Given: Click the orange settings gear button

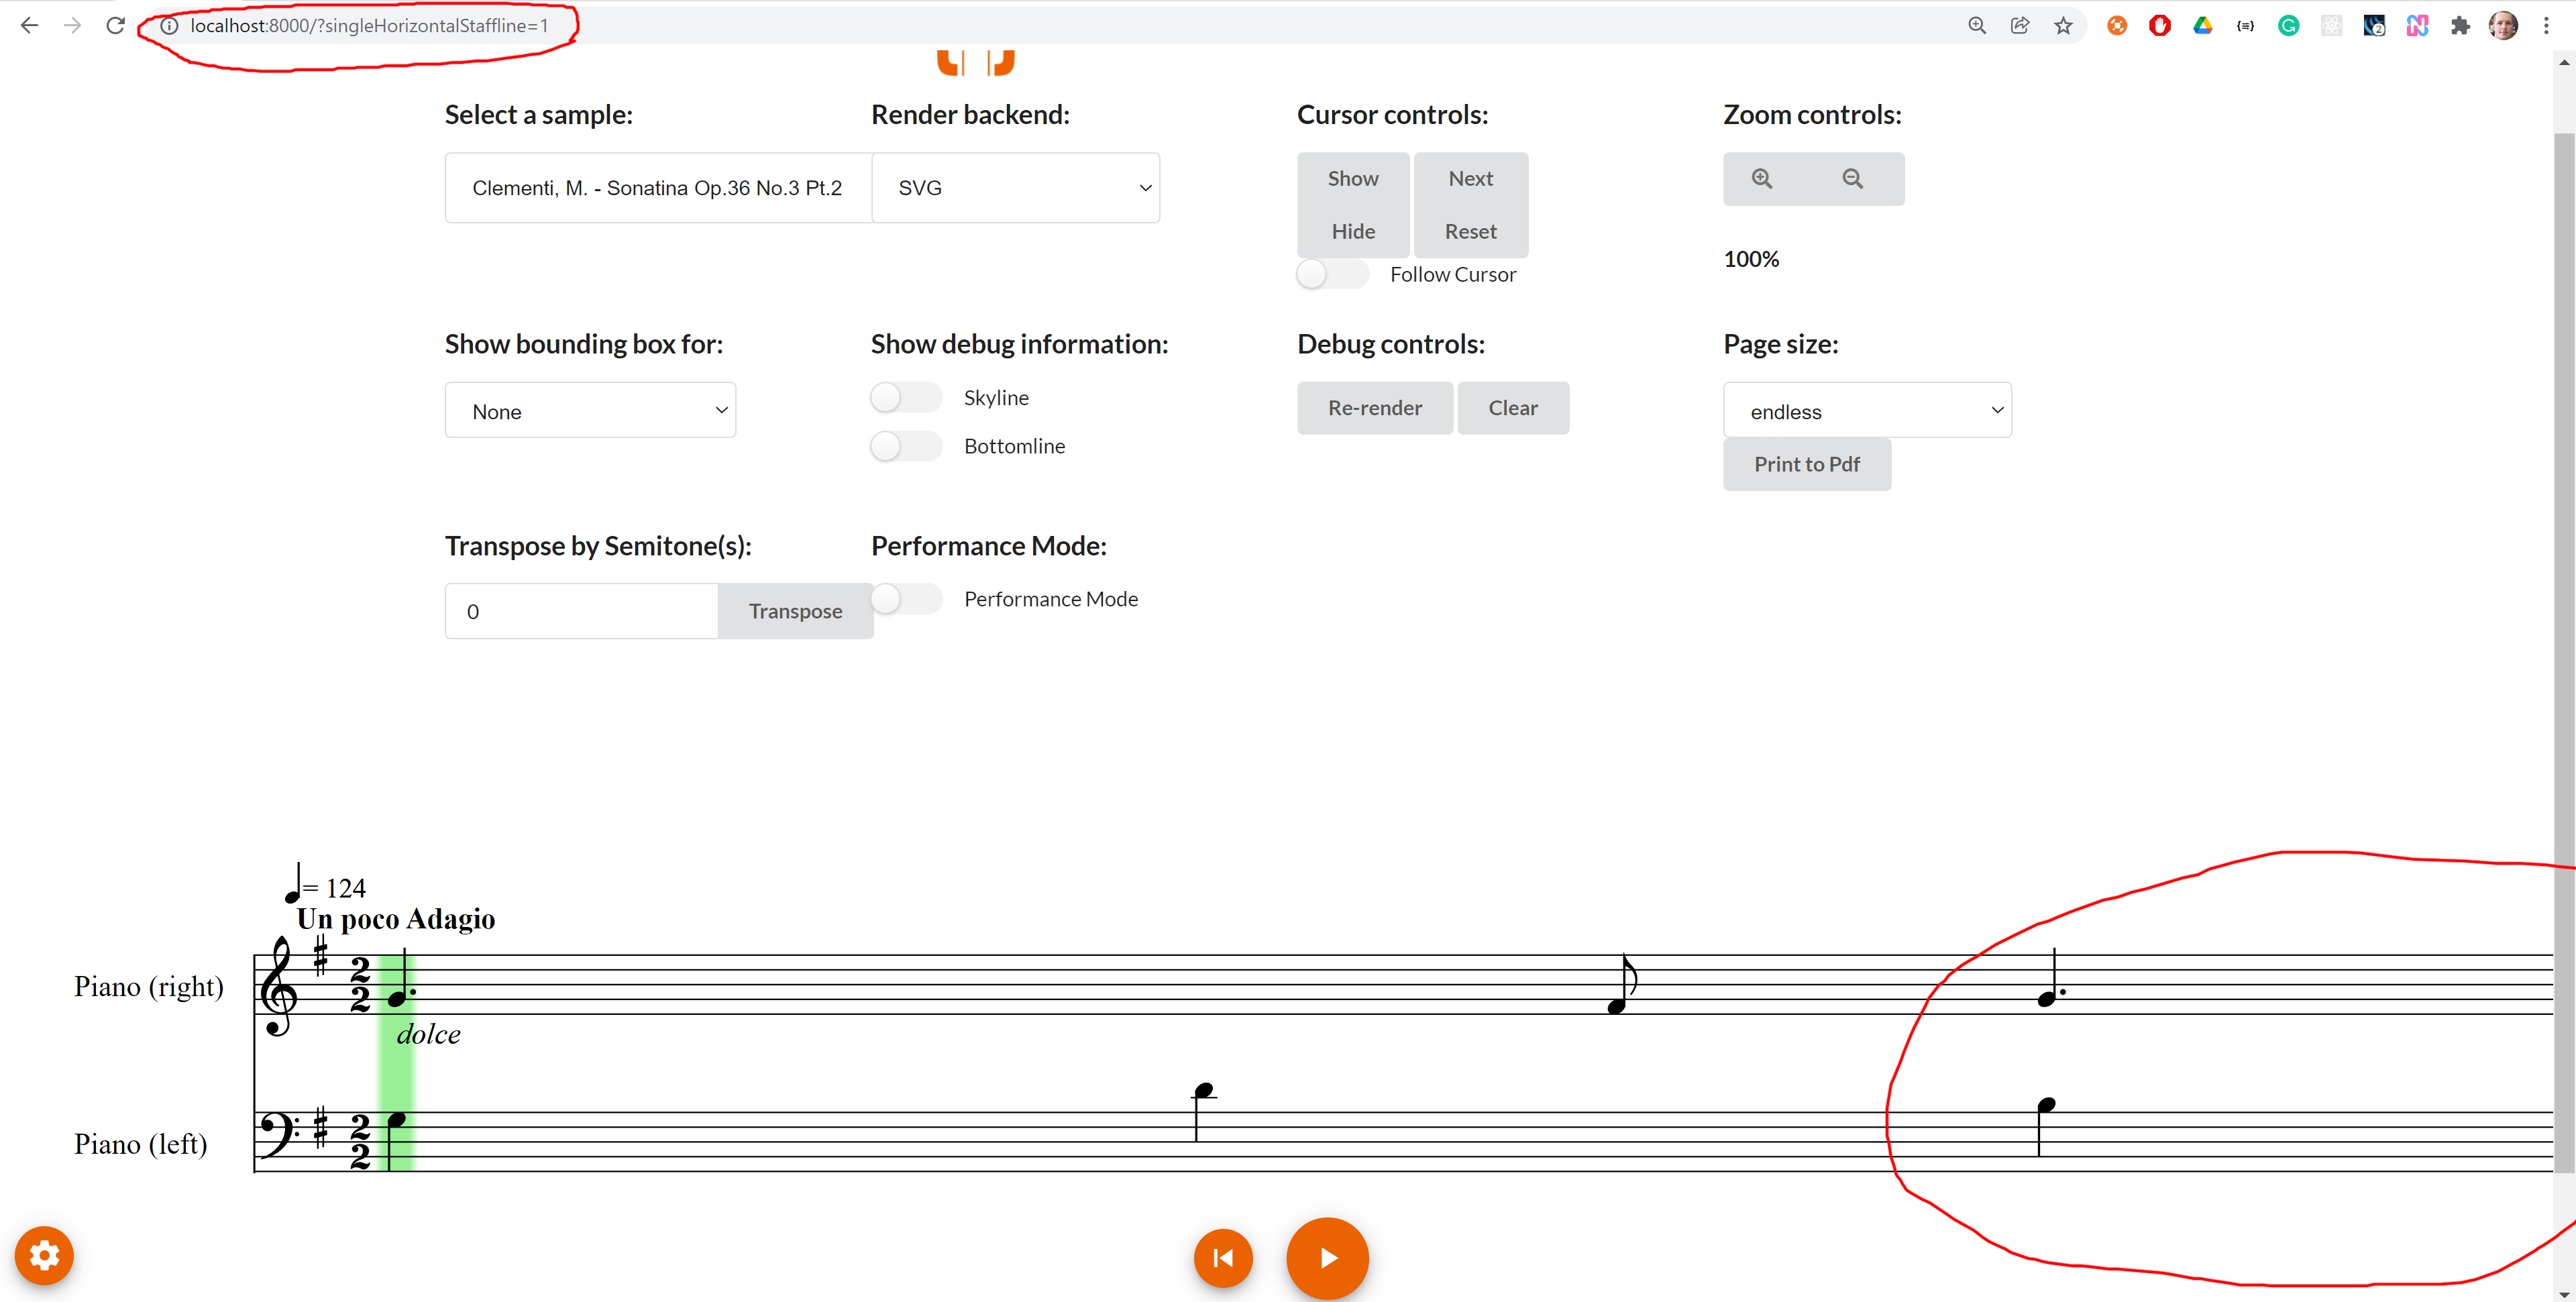Looking at the screenshot, I should tap(44, 1256).
